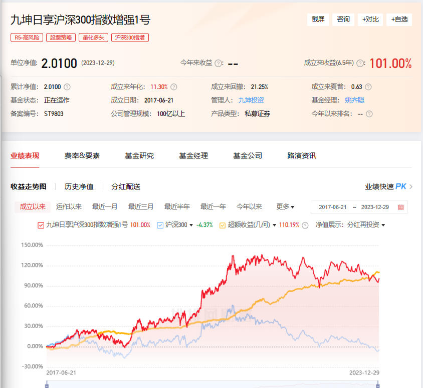Viewport: 423px width, 388px height.
Task: Click the 股票策略 tag
Action: (61, 37)
